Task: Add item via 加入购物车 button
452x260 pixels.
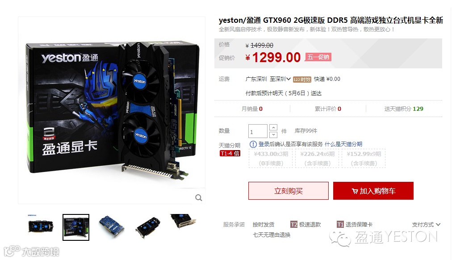Action: coord(373,190)
